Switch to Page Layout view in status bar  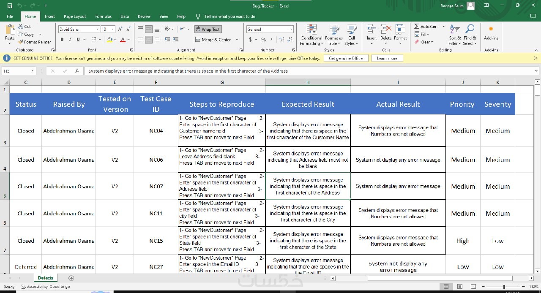pos(460,287)
